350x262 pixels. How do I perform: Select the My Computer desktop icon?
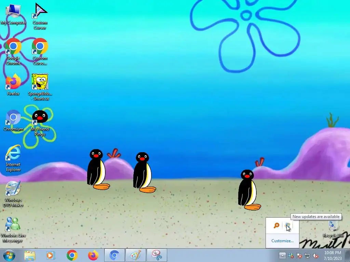[13, 14]
